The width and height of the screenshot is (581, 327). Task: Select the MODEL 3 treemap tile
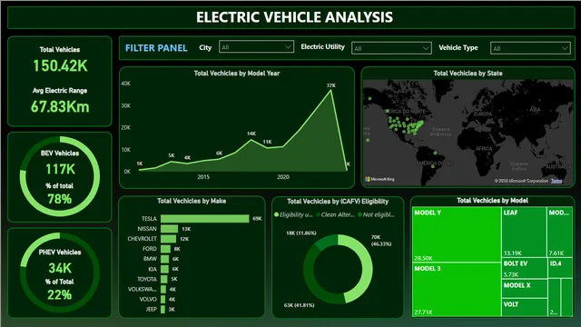pyautogui.click(x=457, y=290)
